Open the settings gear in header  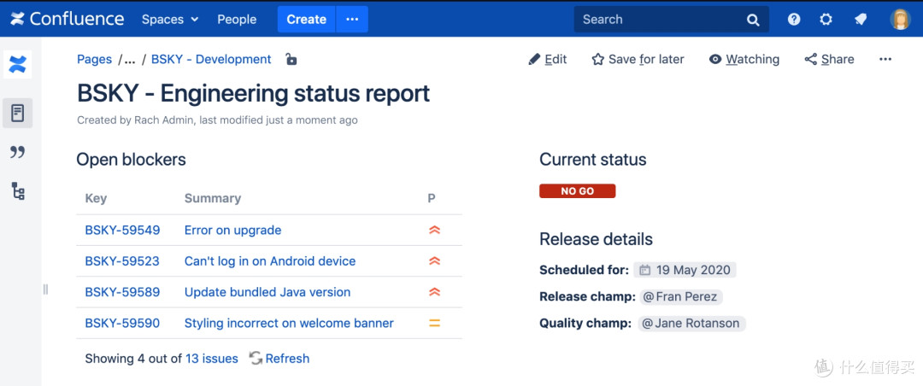tap(826, 20)
